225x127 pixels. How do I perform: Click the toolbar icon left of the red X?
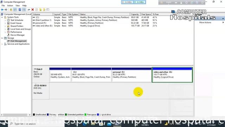click(29, 10)
